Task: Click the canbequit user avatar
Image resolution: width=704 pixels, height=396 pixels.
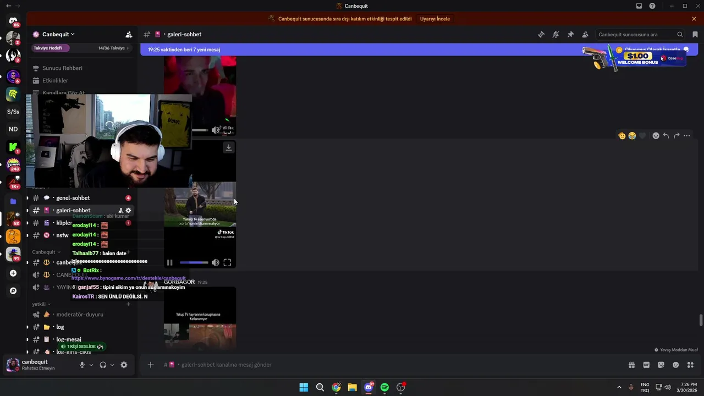Action: click(13, 365)
